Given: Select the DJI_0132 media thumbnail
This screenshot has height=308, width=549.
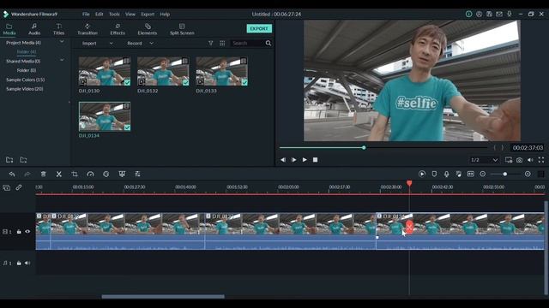Looking at the screenshot, I should click(163, 71).
